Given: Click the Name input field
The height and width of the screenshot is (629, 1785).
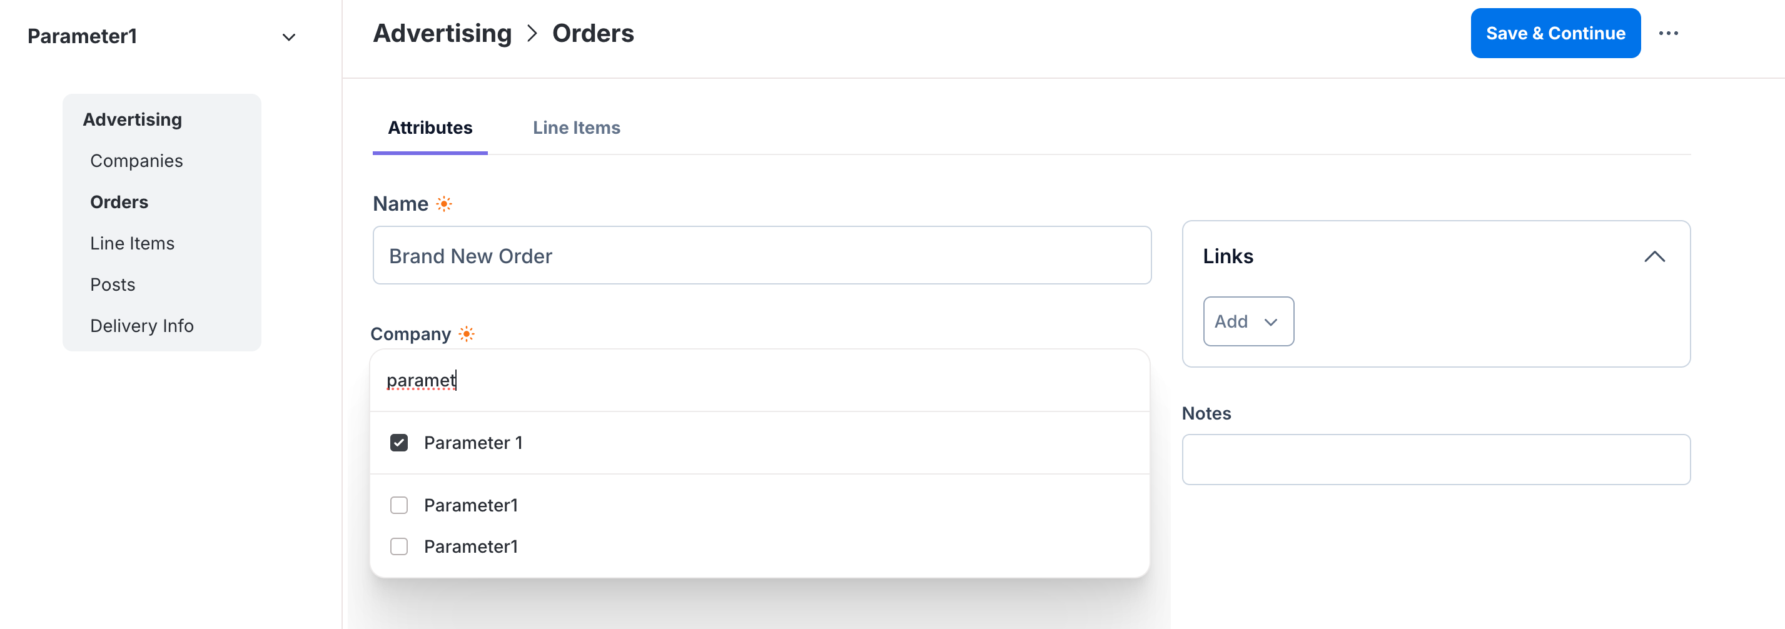Looking at the screenshot, I should click(762, 256).
